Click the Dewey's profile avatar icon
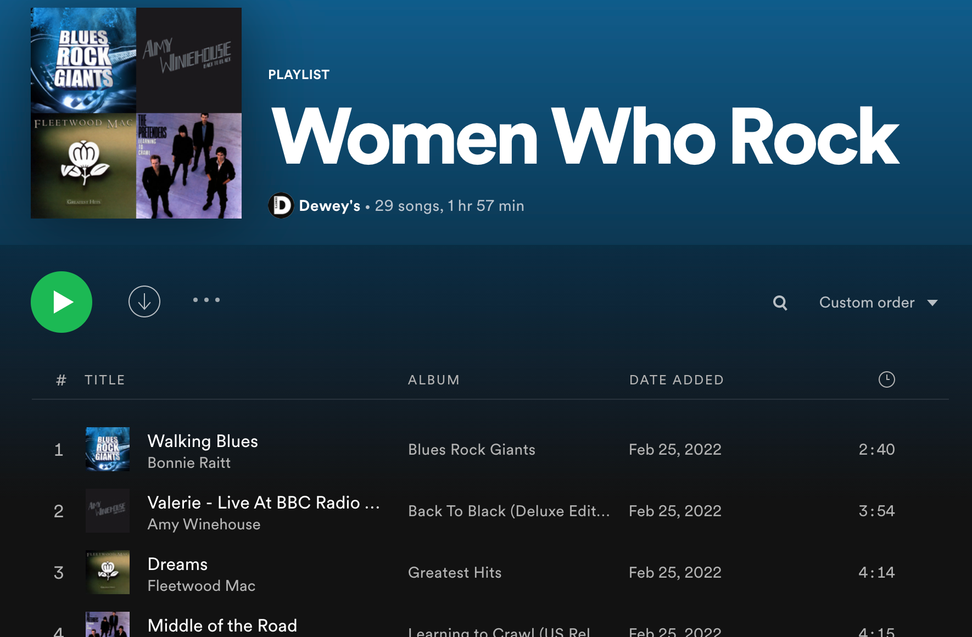The image size is (972, 637). [x=281, y=206]
